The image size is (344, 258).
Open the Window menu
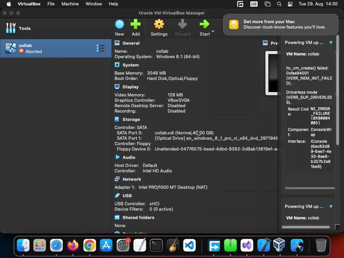94,4
